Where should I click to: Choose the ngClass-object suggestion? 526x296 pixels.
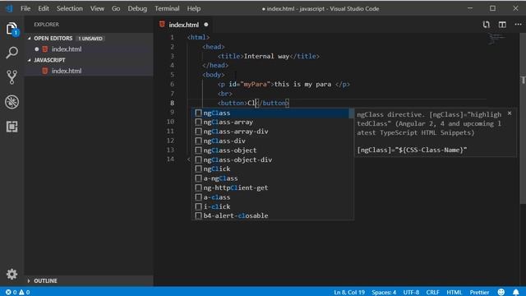270,150
